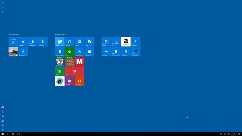Launch the Microsoft Edge tile
Image resolution: width=242 pixels, height=136 pixels.
[x=60, y=51]
